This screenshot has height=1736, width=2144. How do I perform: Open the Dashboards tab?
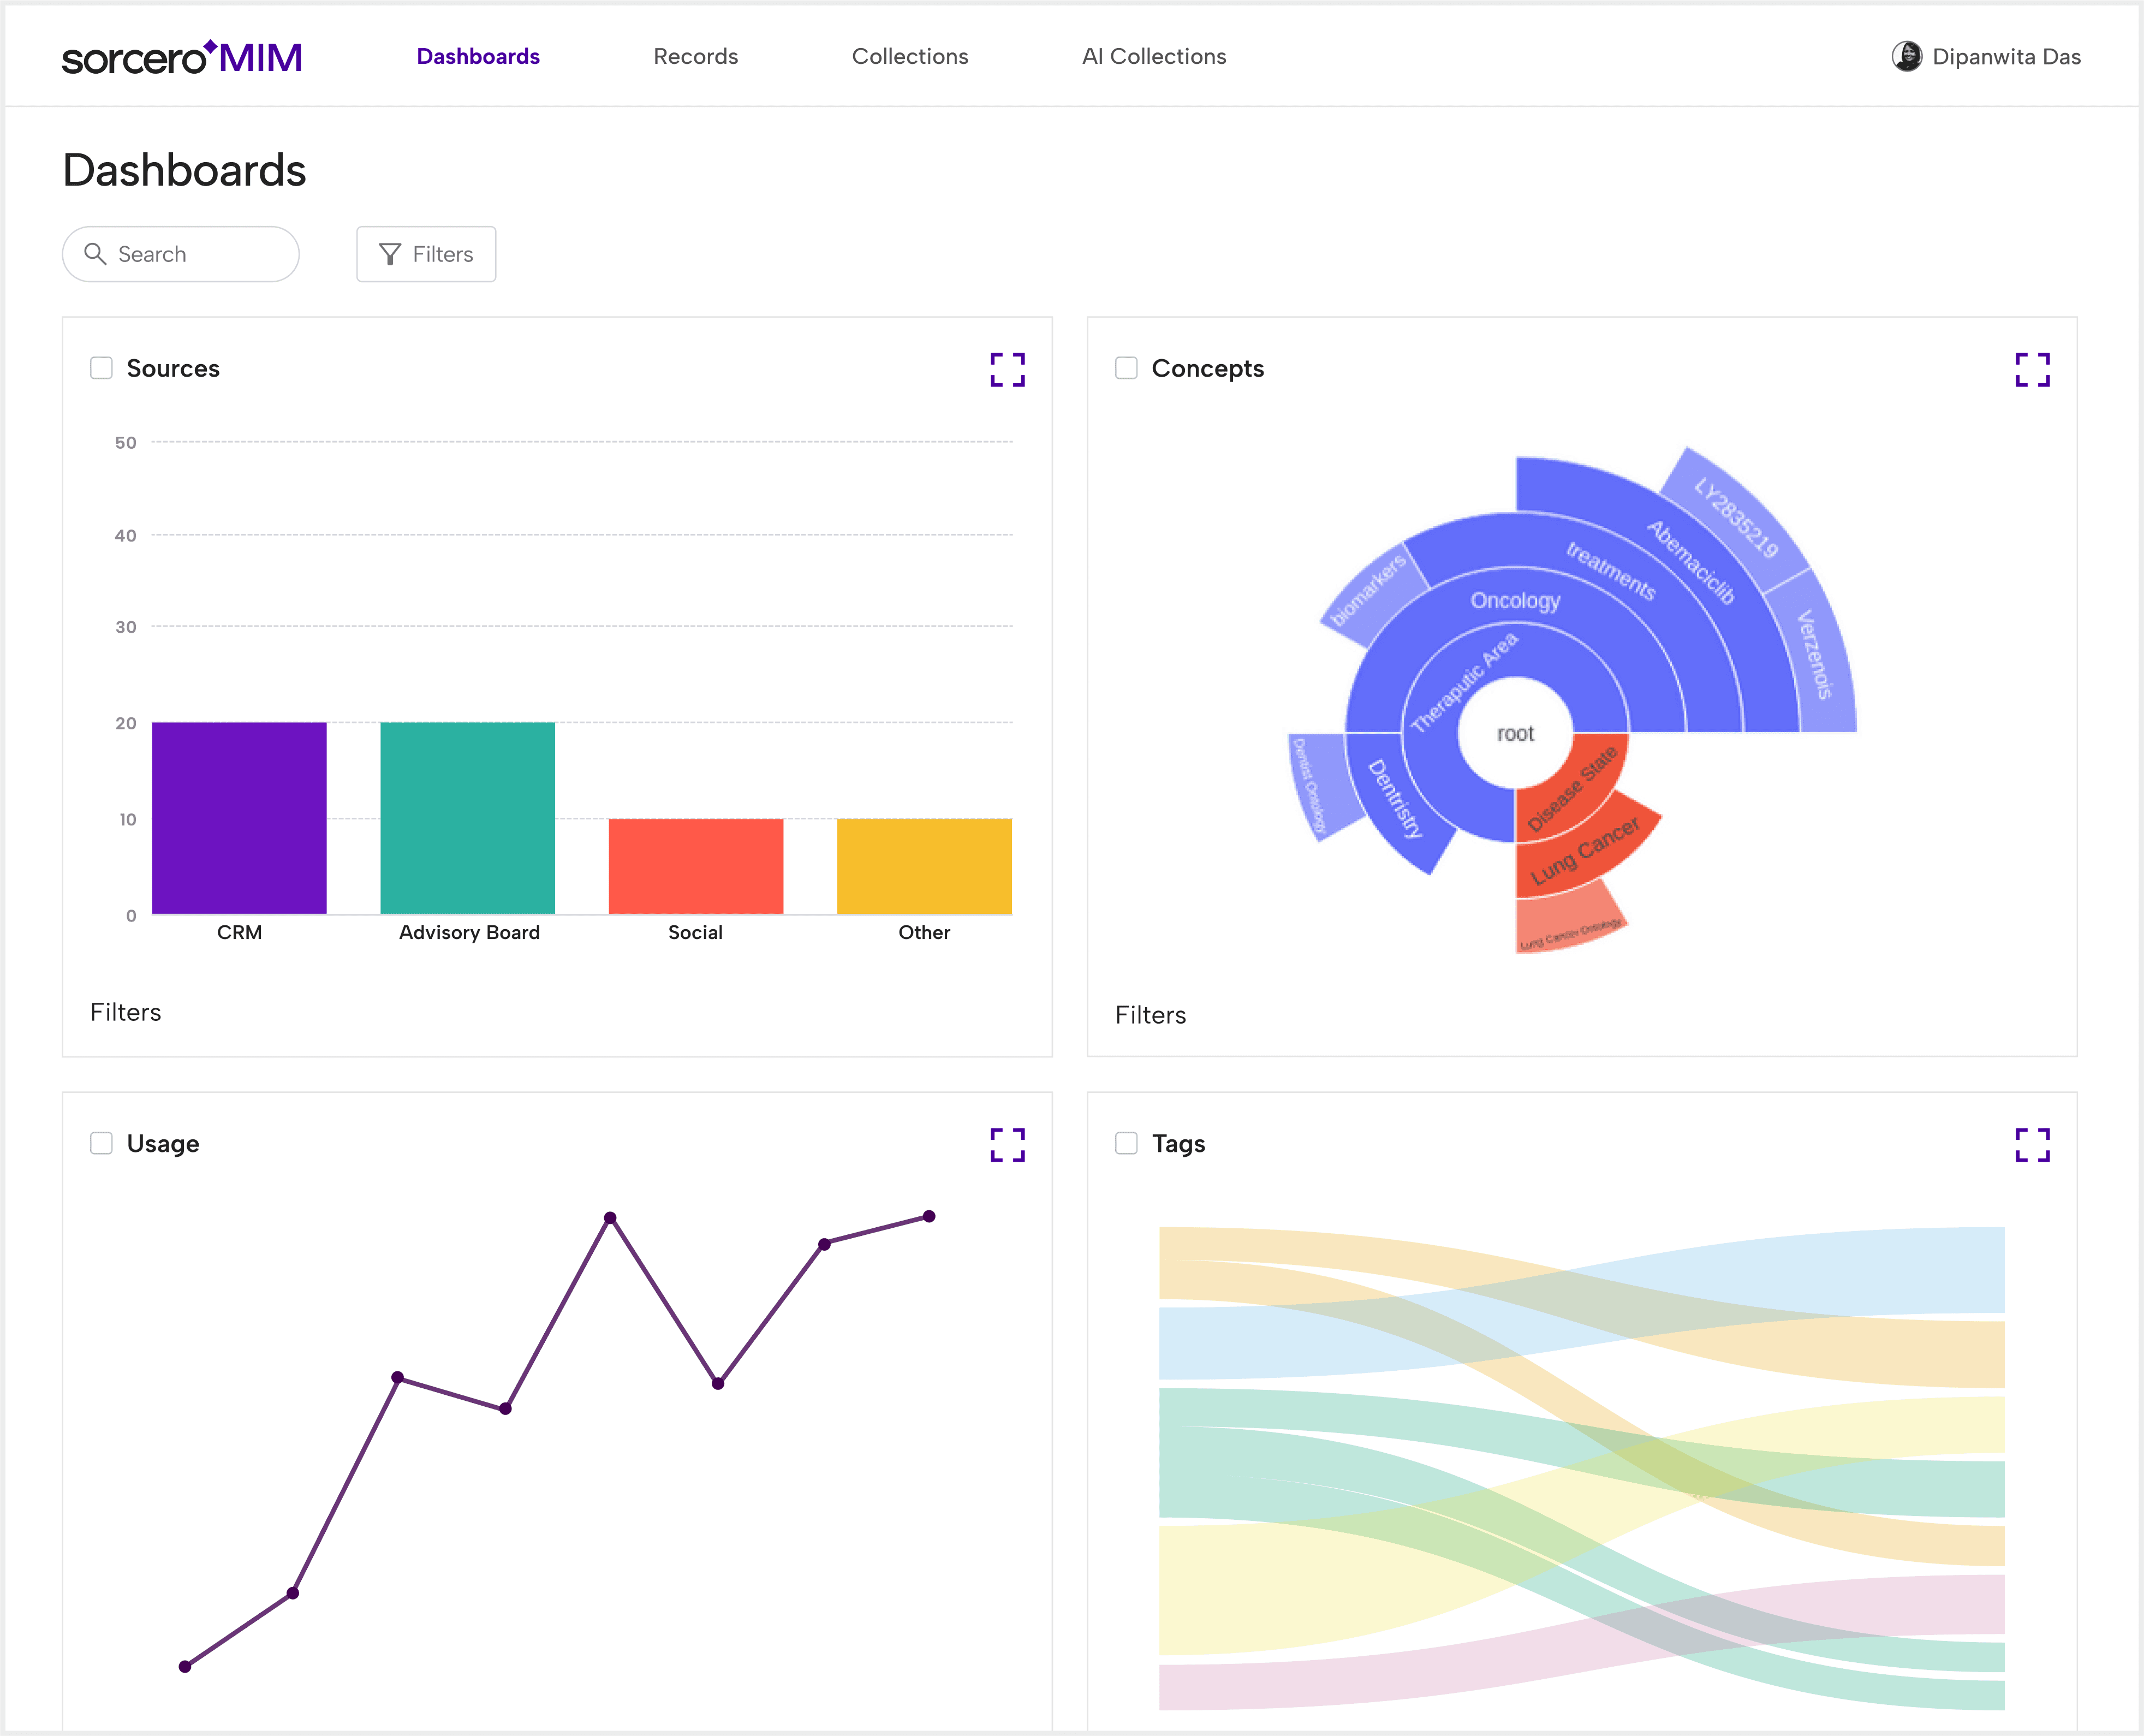(x=478, y=57)
